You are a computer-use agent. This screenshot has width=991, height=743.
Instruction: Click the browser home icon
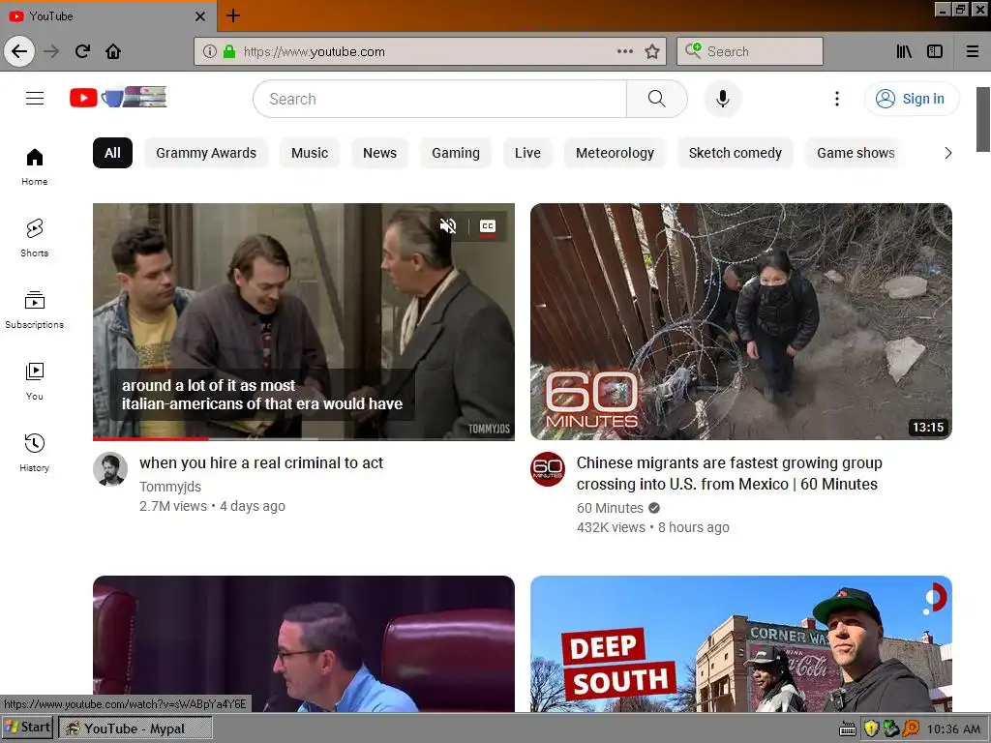(113, 51)
